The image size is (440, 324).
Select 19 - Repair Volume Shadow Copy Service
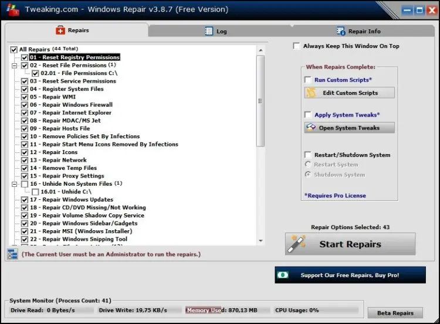(x=87, y=215)
